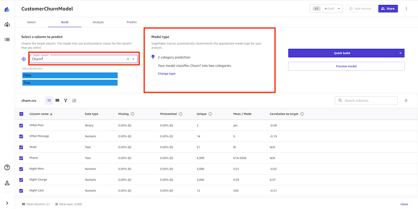Click the Data type column header
Screen dimensions: 418x209
[x=92, y=114]
